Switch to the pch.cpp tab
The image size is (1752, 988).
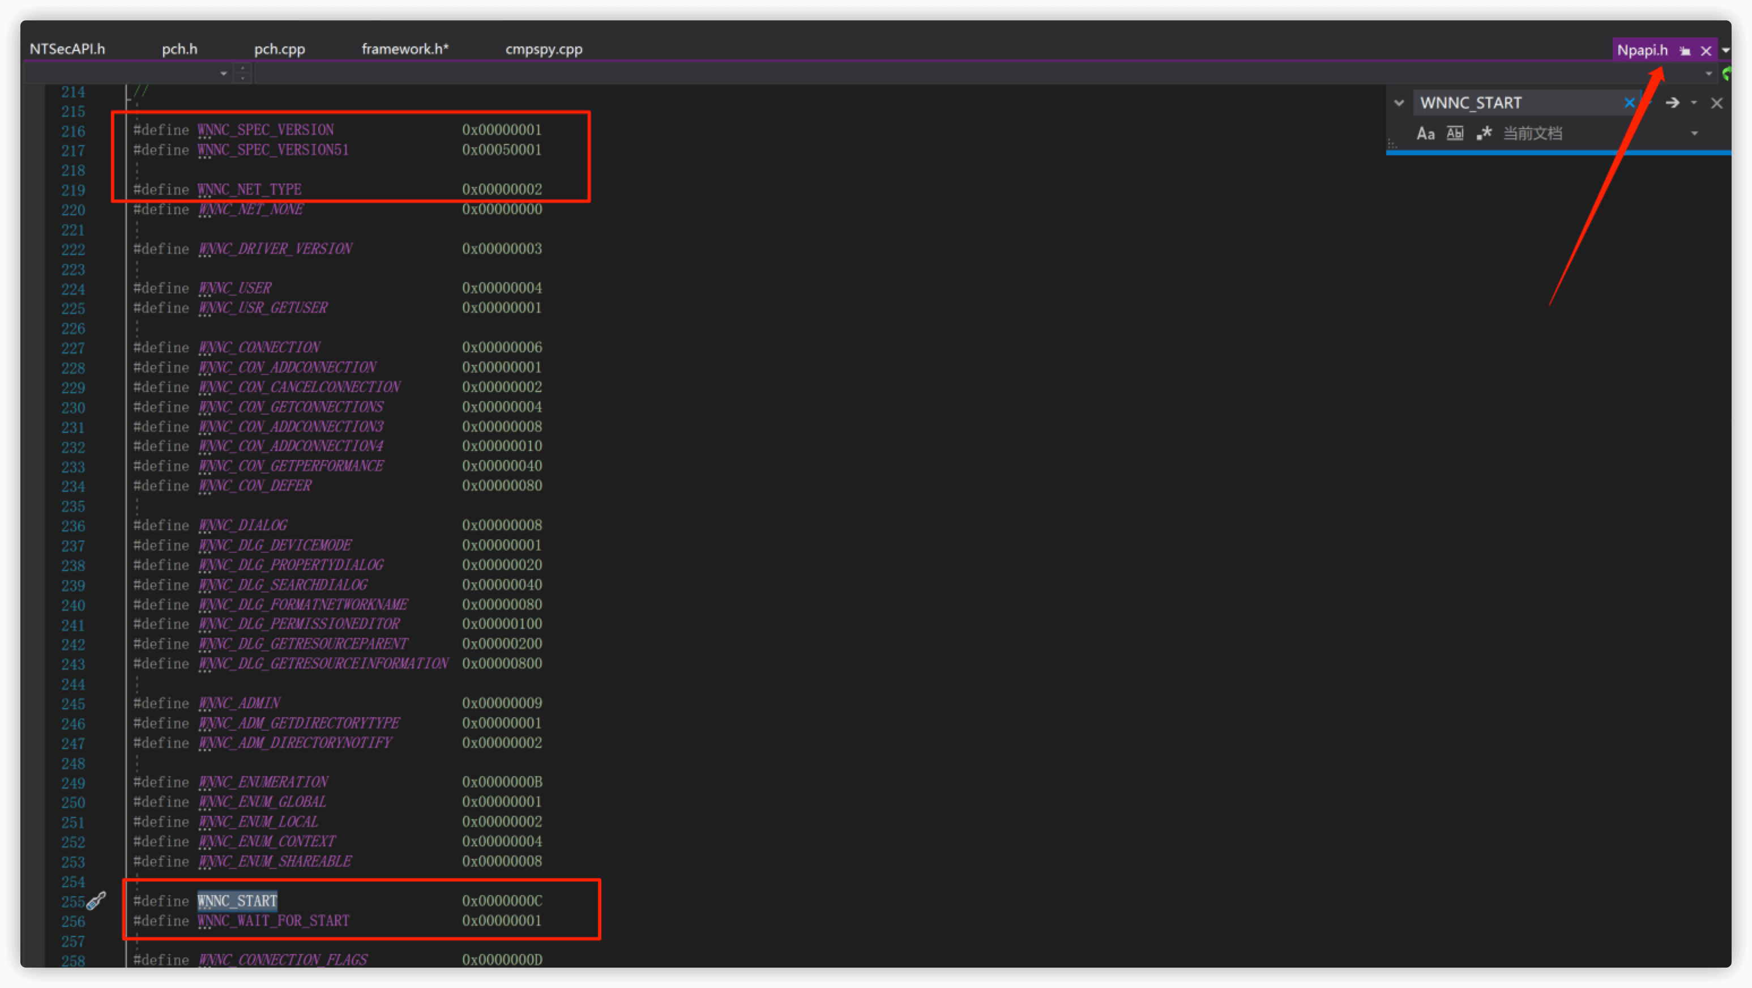tap(280, 49)
